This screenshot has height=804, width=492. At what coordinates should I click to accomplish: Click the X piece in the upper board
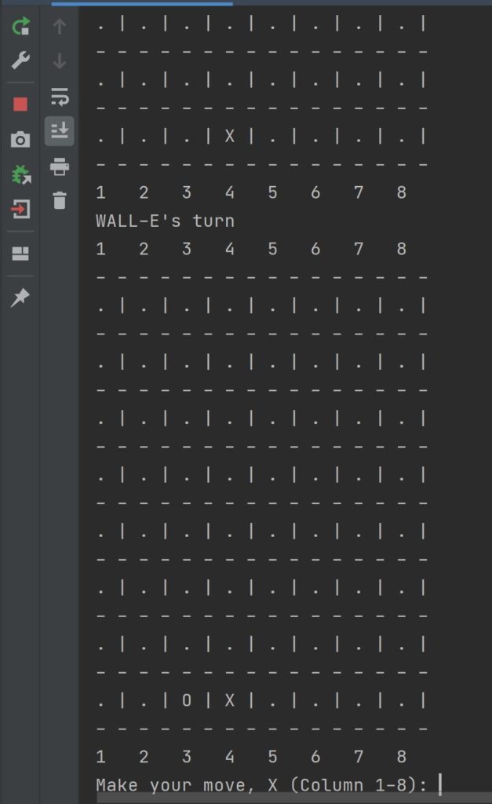(x=230, y=136)
